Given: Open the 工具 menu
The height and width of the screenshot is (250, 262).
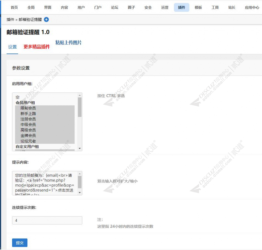Looking at the screenshot, I should (215, 7).
